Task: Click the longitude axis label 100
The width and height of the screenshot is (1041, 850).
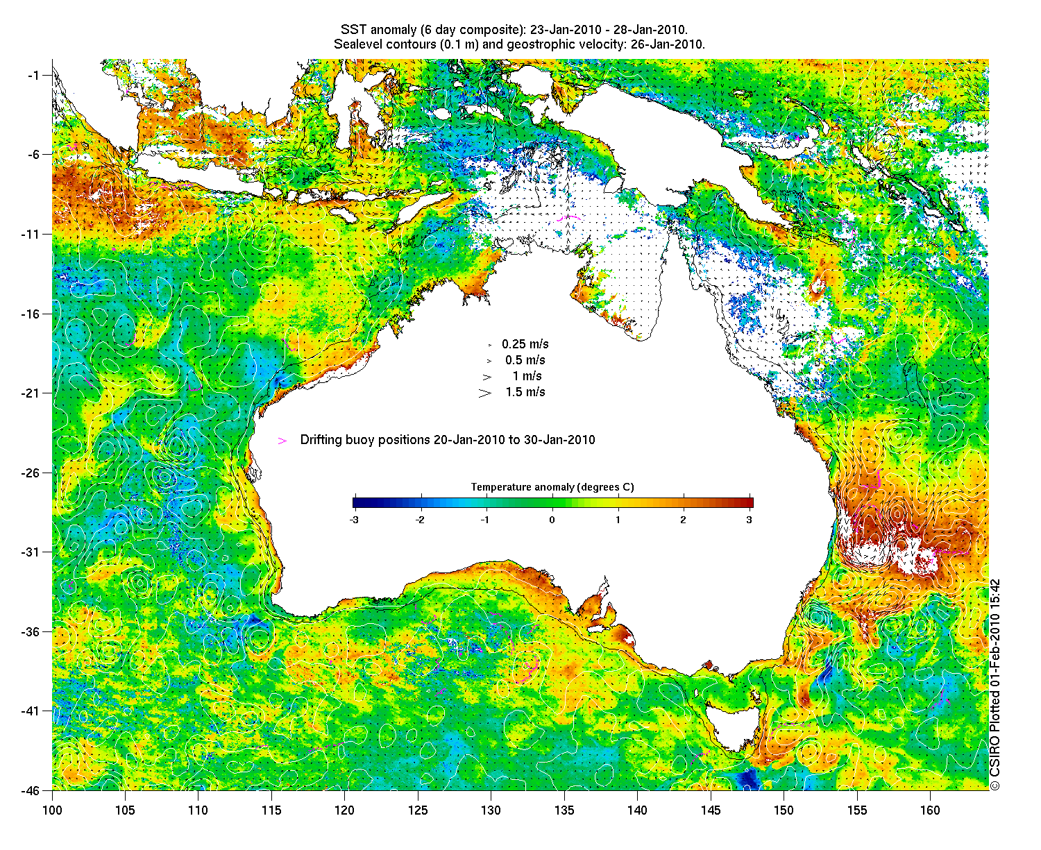Action: (52, 810)
